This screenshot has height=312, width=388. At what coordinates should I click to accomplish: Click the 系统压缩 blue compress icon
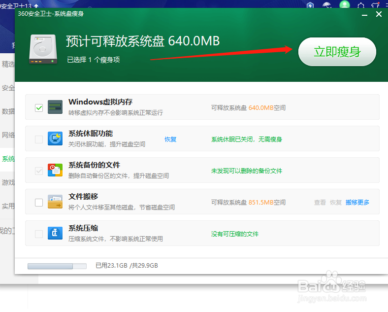[x=55, y=233]
